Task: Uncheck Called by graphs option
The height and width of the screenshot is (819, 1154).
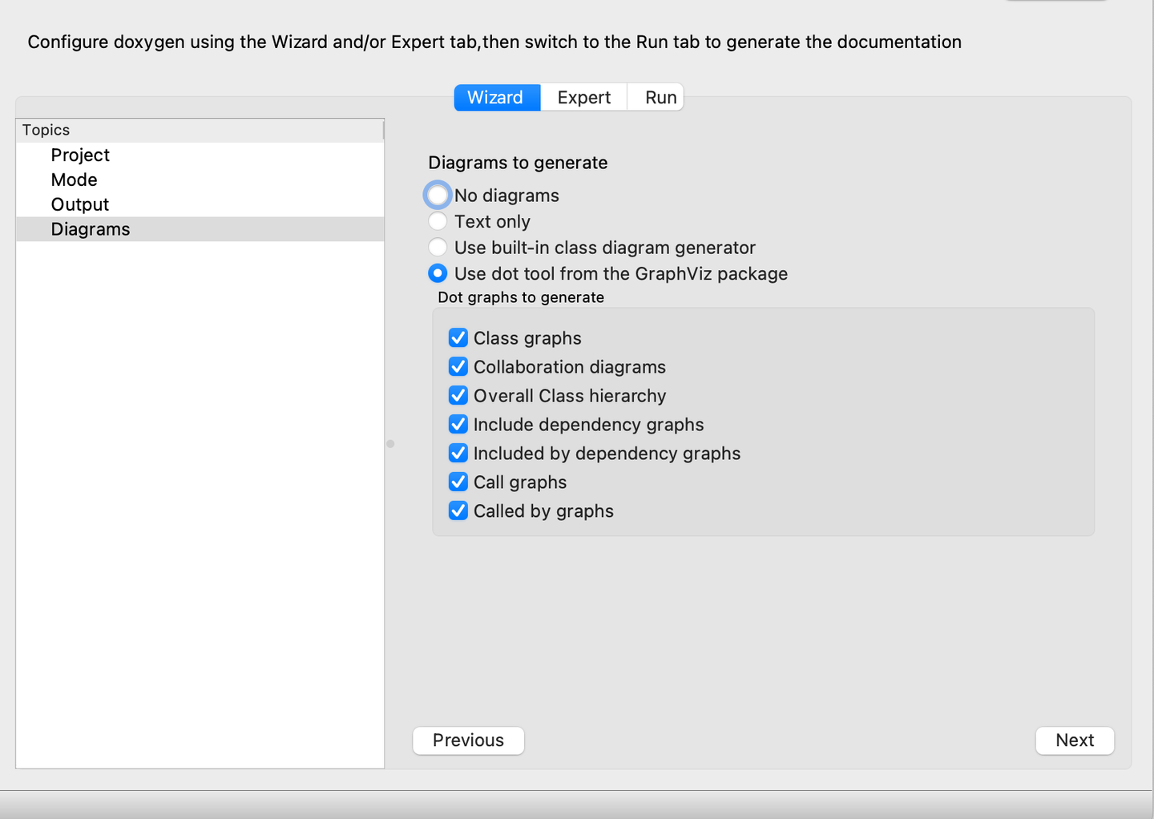Action: coord(458,511)
